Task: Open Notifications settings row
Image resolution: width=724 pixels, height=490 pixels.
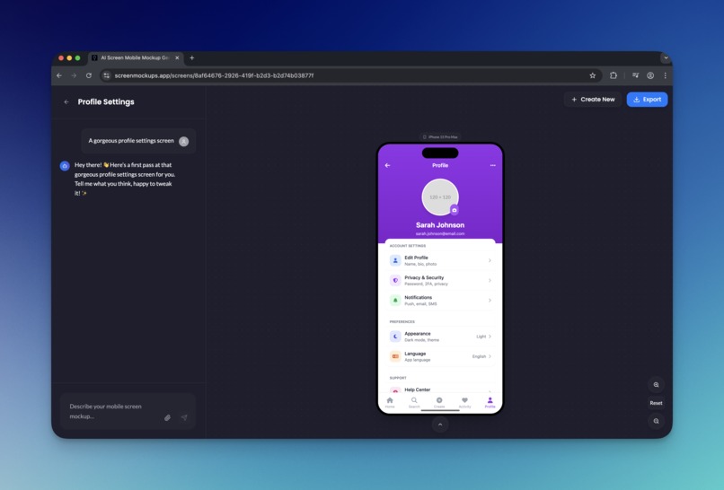Action: pyautogui.click(x=440, y=301)
